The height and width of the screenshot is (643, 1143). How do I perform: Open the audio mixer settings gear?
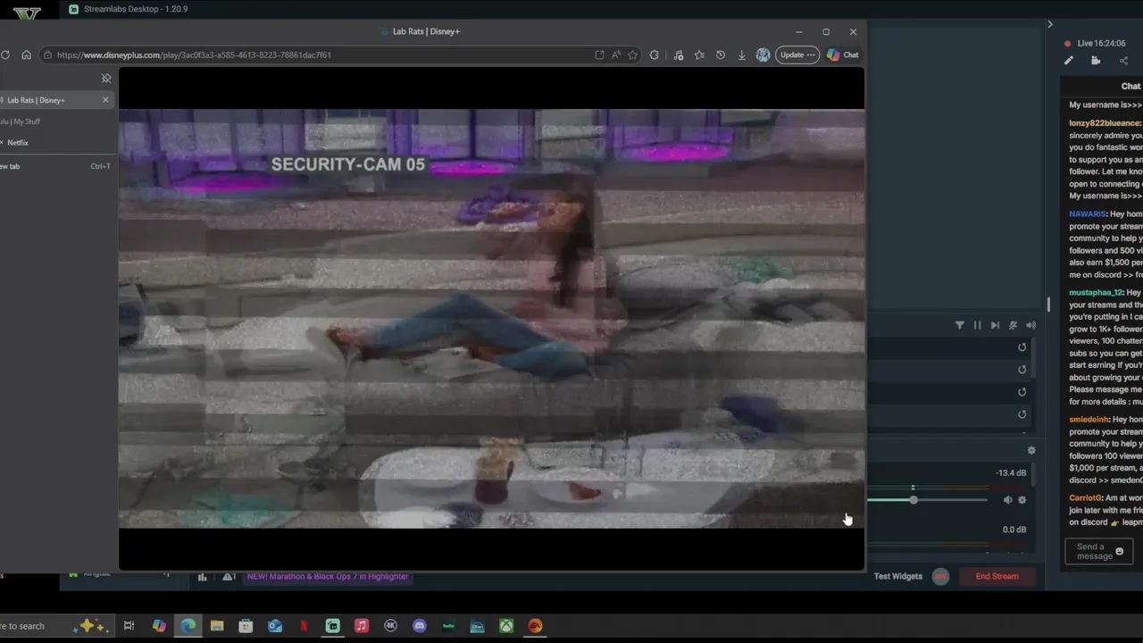tap(1031, 451)
